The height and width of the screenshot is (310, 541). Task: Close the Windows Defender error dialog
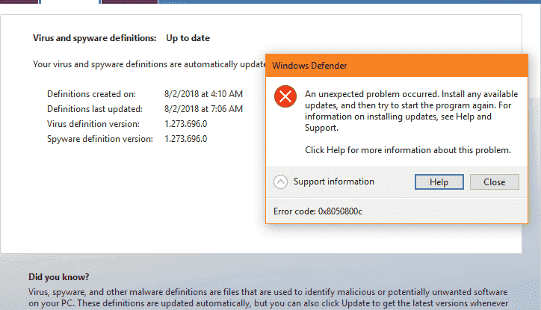pos(494,182)
